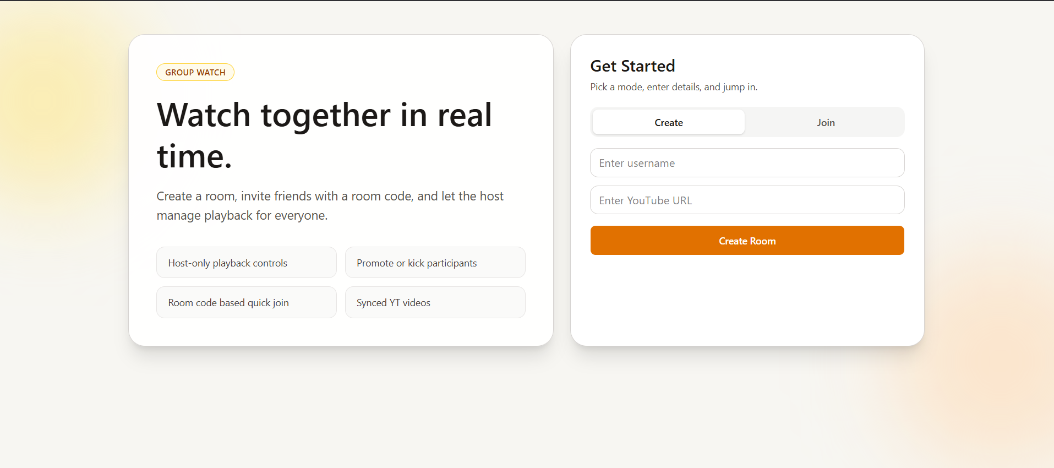
Task: Click the word 'time.' in the headline
Action: (x=194, y=156)
